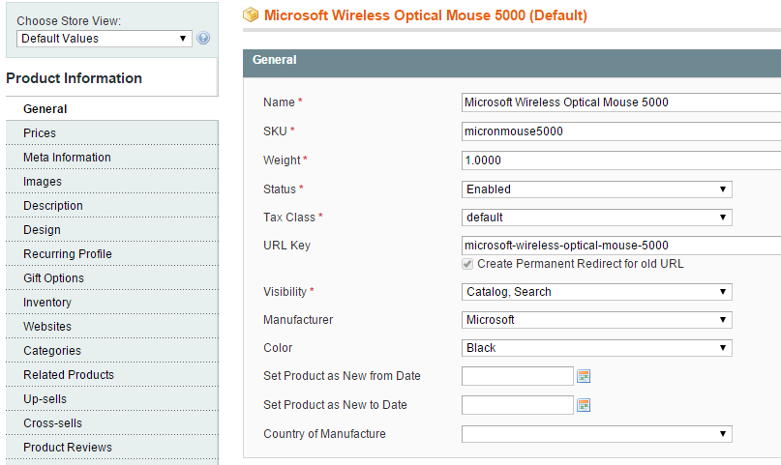Click the Product Information heading
This screenshot has width=781, height=465.
[75, 78]
